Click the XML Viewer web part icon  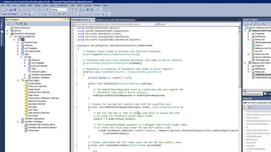tap(26, 116)
